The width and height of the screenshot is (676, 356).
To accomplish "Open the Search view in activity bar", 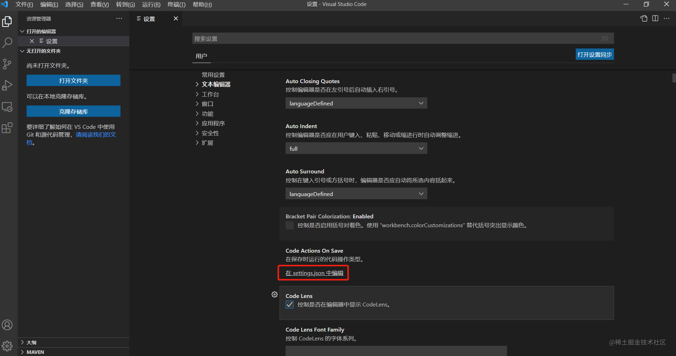I will 7,43.
